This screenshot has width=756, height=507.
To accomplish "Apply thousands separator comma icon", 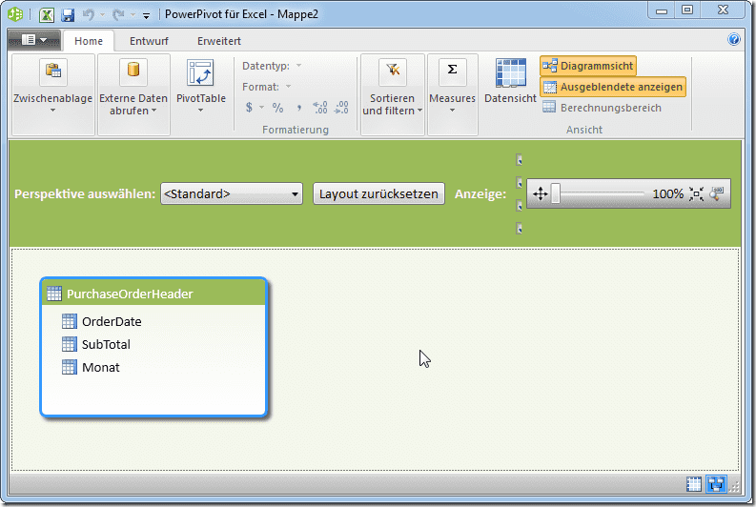I will click(x=299, y=107).
